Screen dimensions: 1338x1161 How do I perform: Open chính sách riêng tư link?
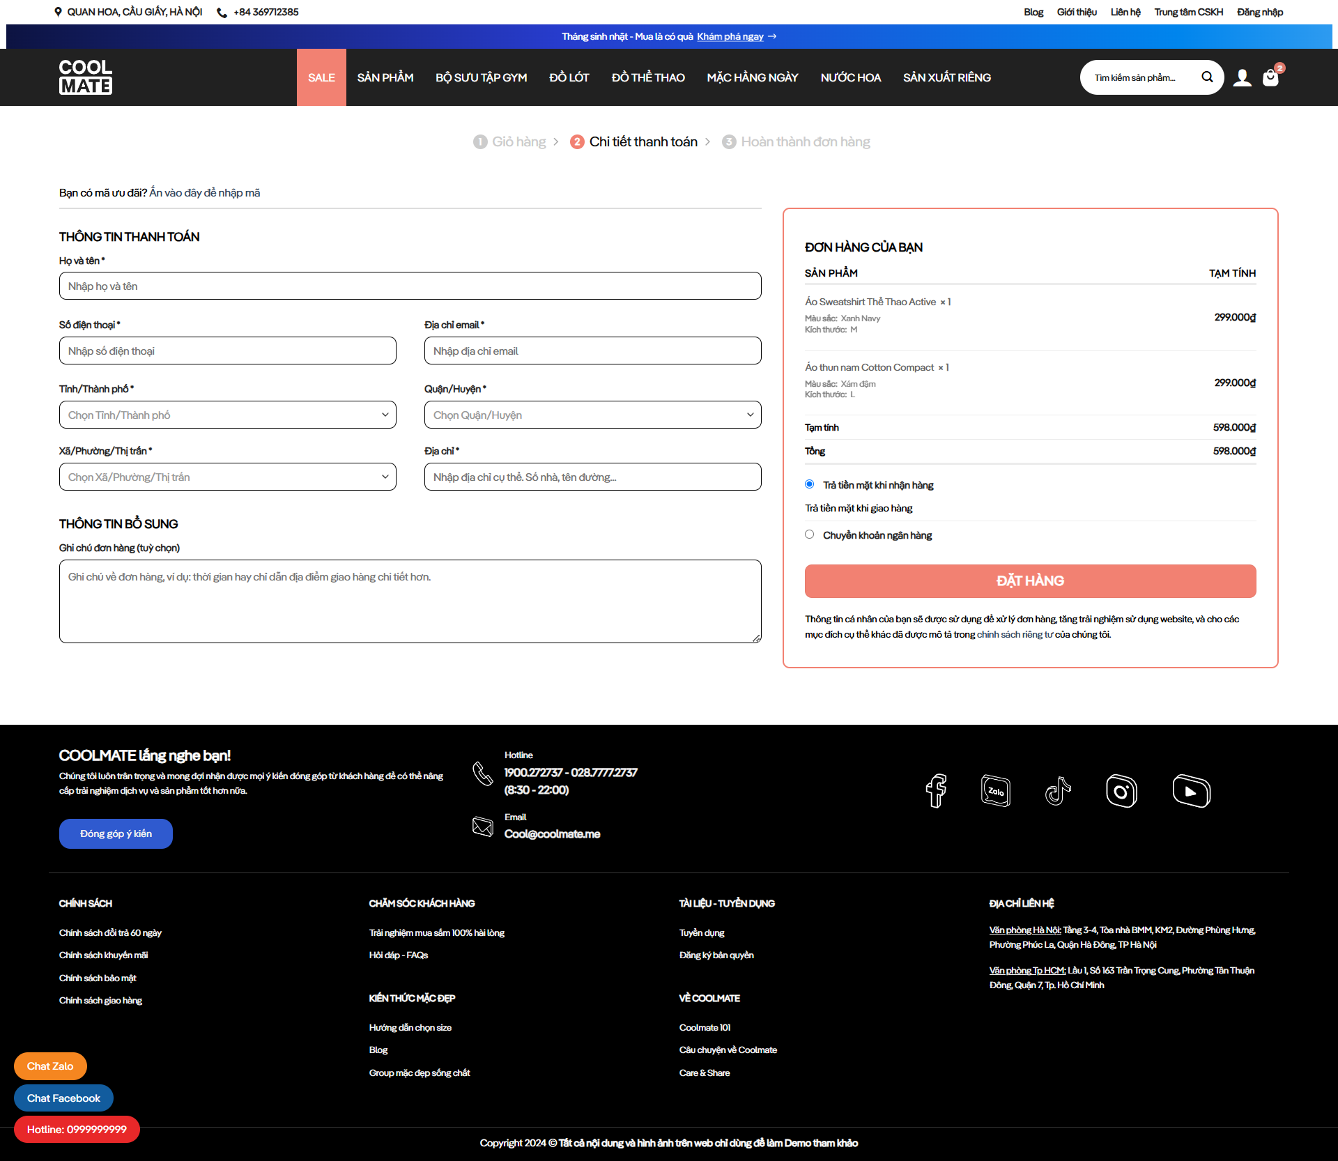[x=1015, y=635]
